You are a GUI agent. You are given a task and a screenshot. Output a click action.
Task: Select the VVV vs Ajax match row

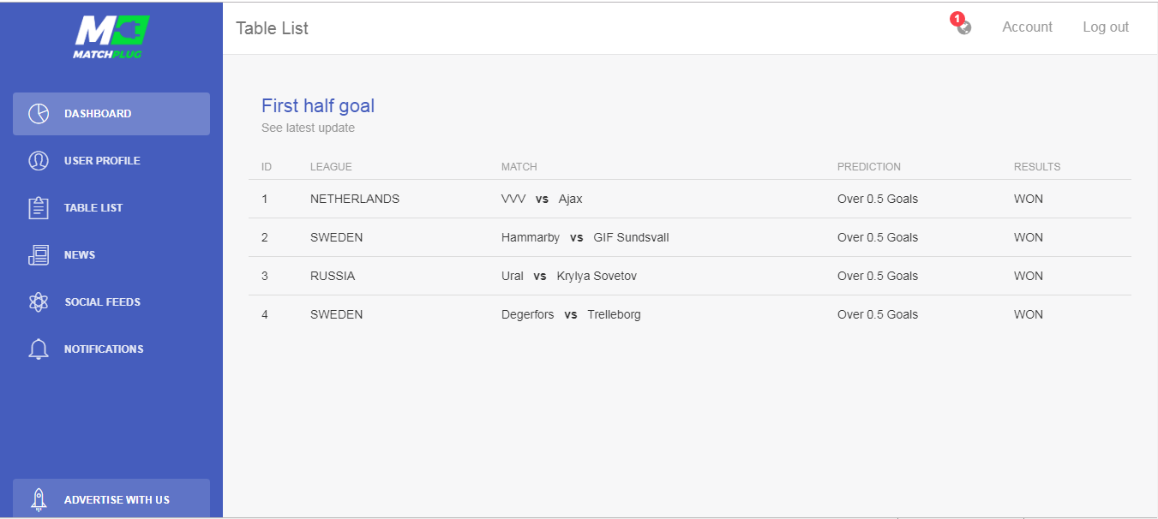[690, 199]
